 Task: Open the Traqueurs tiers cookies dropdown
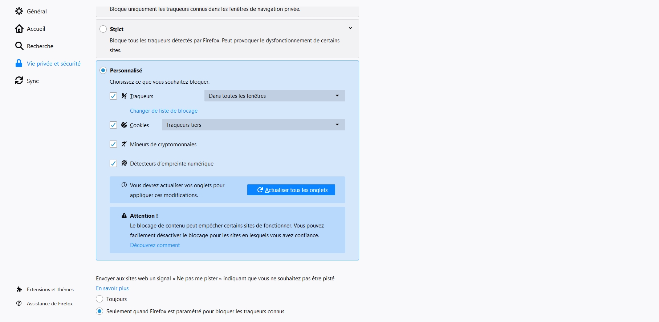click(x=253, y=125)
